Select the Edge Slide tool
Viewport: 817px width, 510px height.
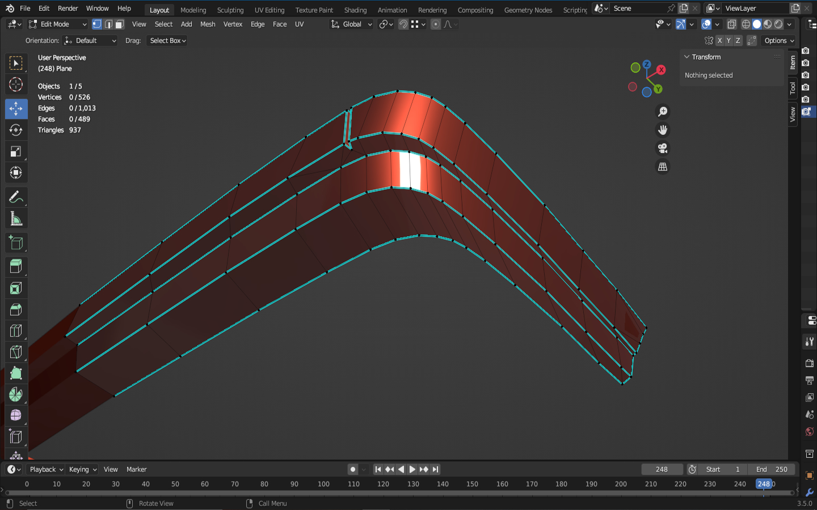pyautogui.click(x=16, y=437)
